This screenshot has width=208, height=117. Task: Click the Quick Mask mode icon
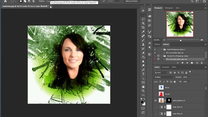coord(143,108)
